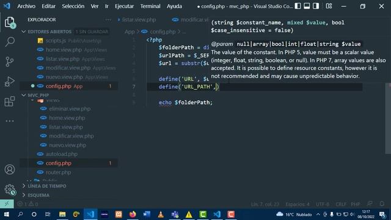Open Explorer panel more actions (three dots)

108,20
